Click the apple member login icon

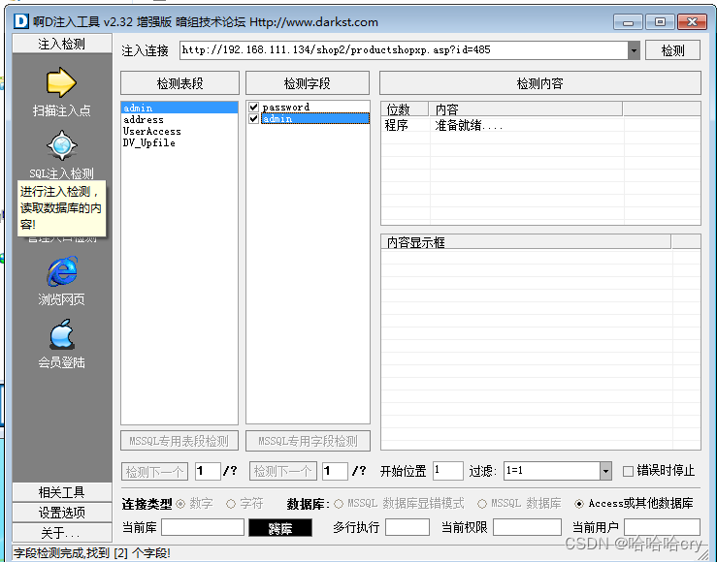pos(62,335)
